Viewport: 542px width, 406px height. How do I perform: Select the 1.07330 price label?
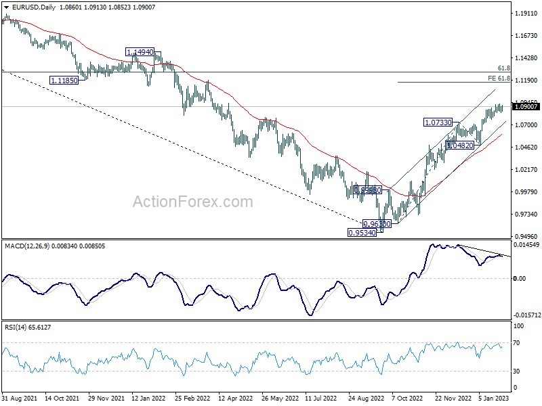(x=438, y=122)
